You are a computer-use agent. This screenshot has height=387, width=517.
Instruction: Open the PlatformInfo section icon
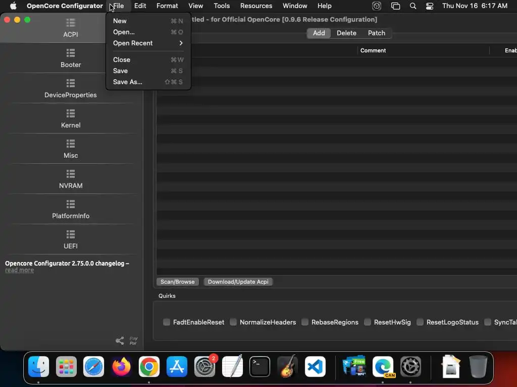71,204
